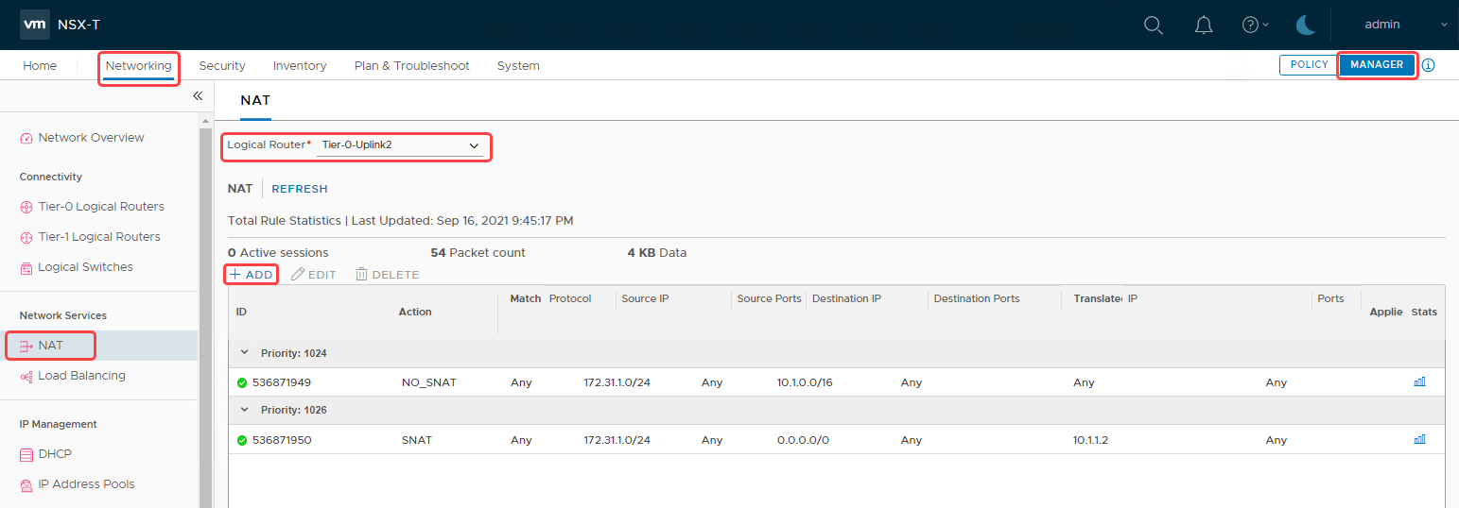Click destination 10.1.0.0/16 cell
The height and width of the screenshot is (508, 1459).
805,382
